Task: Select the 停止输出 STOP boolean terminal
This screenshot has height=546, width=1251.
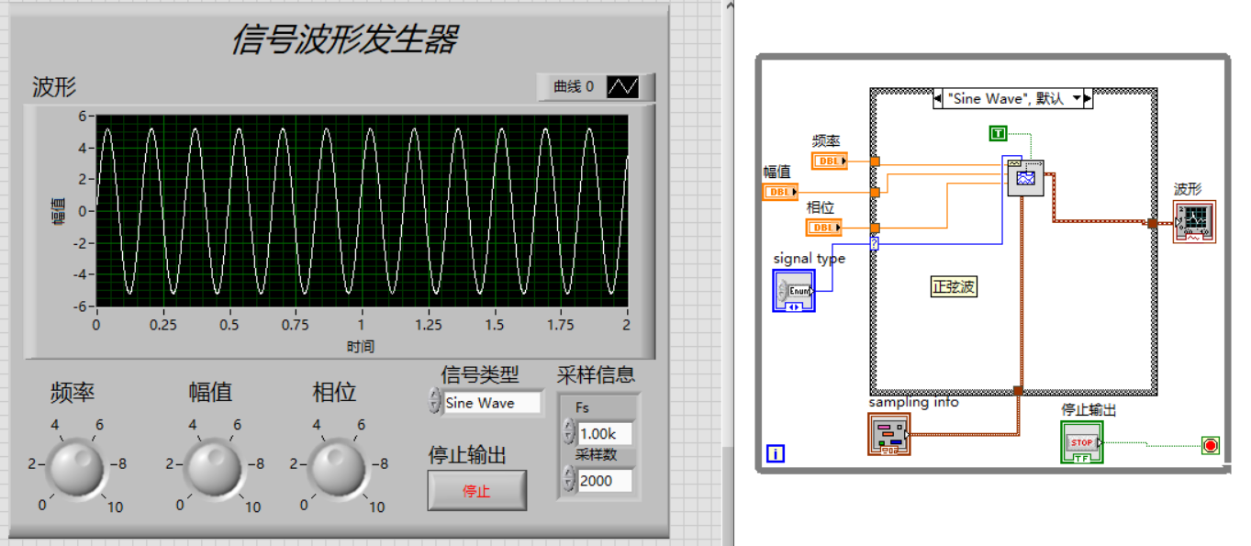Action: pyautogui.click(x=1082, y=442)
